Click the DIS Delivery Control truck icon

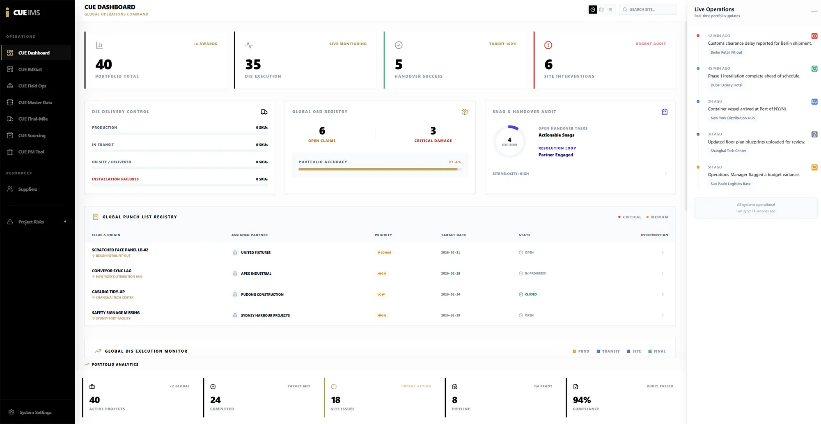(264, 112)
